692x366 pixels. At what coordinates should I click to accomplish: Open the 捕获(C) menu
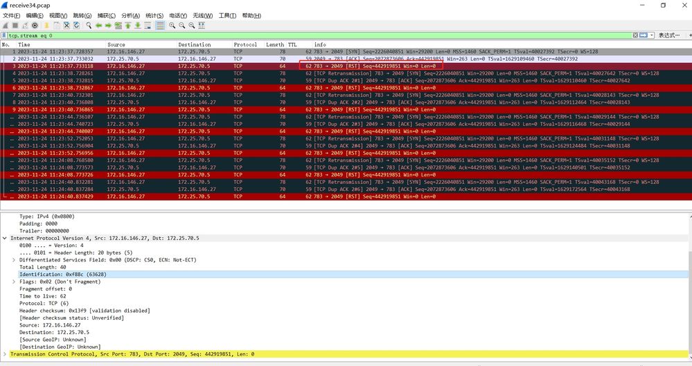[107, 15]
